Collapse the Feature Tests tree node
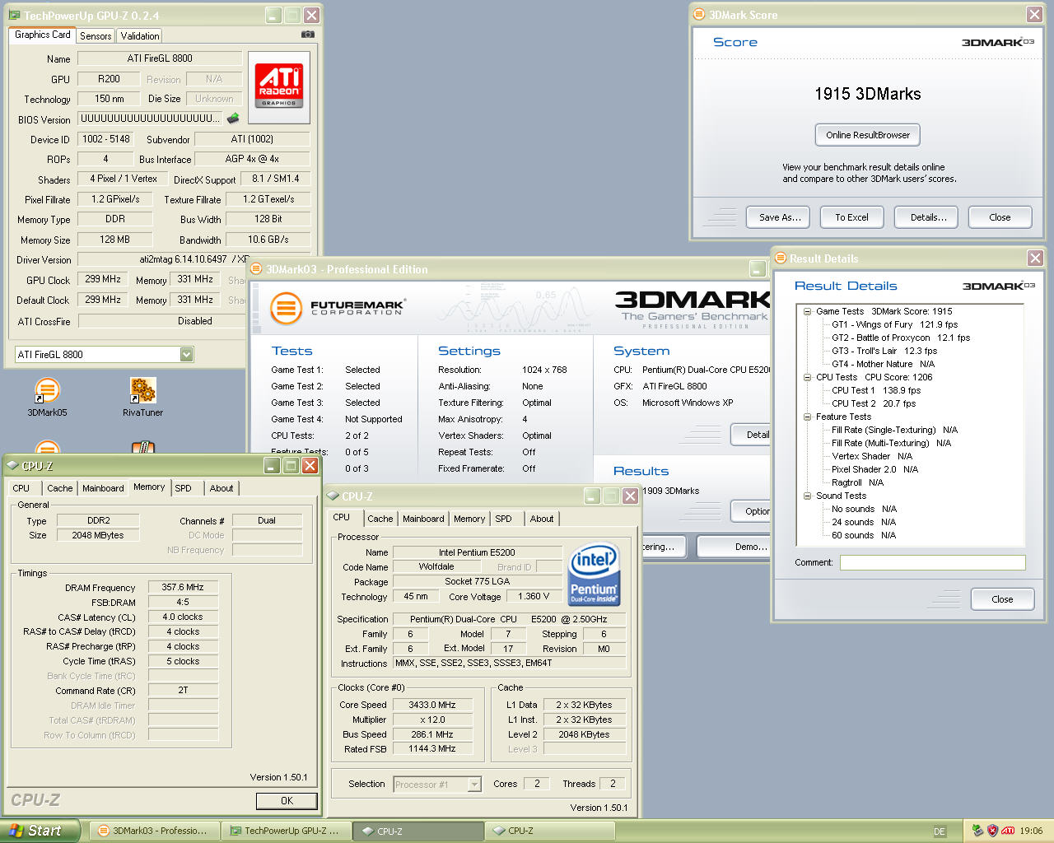This screenshot has width=1054, height=843. point(808,417)
